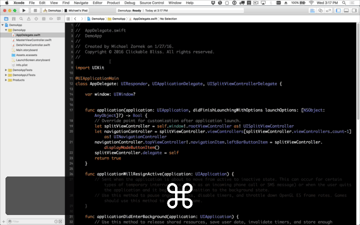Collapse the DemoApp source folder

click(x=6, y=30)
